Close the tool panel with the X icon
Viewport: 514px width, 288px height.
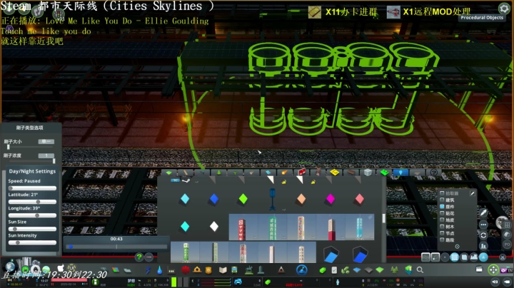503,257
